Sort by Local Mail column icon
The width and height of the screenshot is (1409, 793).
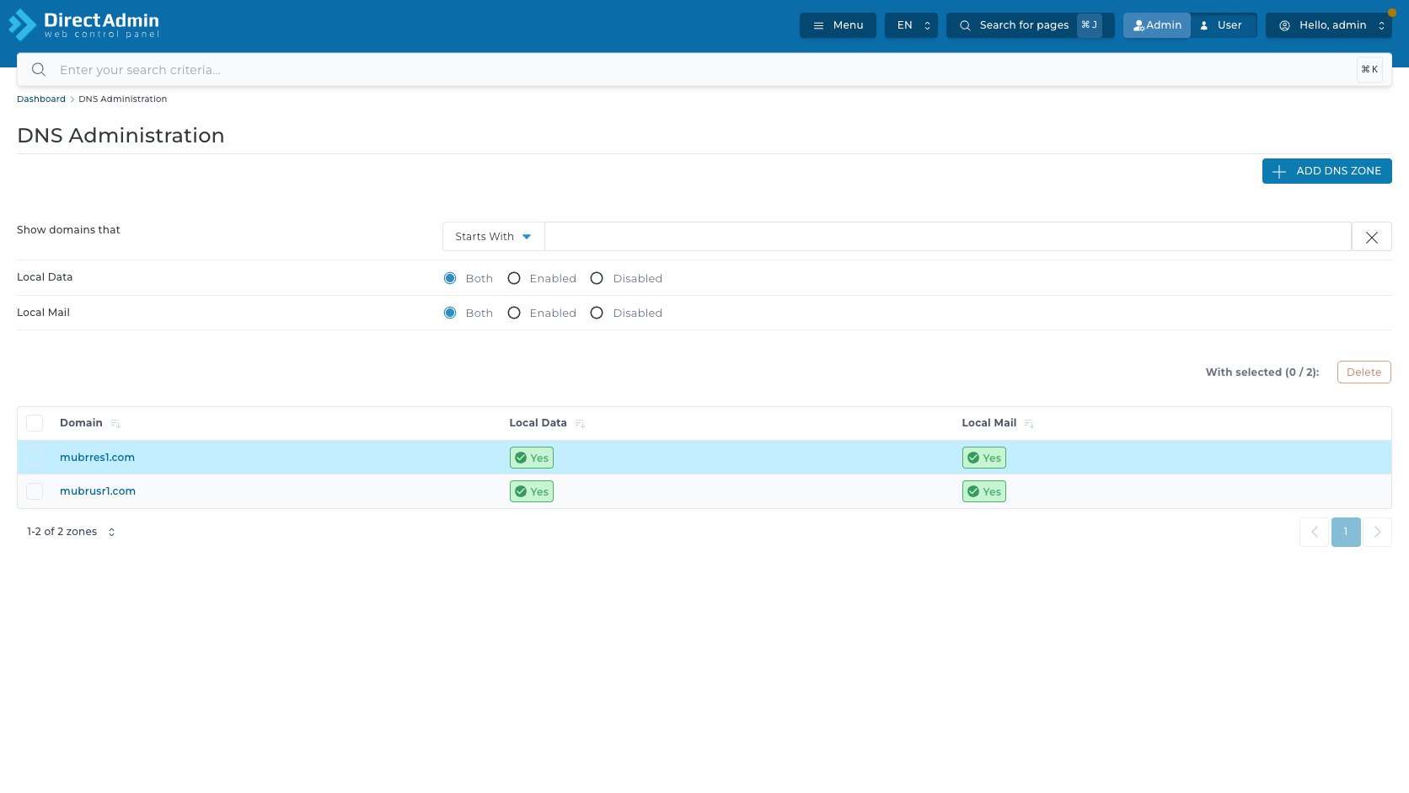1029,424
